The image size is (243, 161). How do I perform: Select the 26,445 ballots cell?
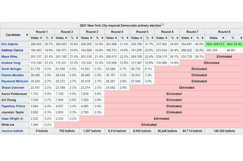[x=167, y=131]
